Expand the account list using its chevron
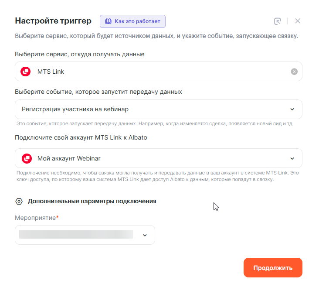The height and width of the screenshot is (294, 319). point(292,158)
